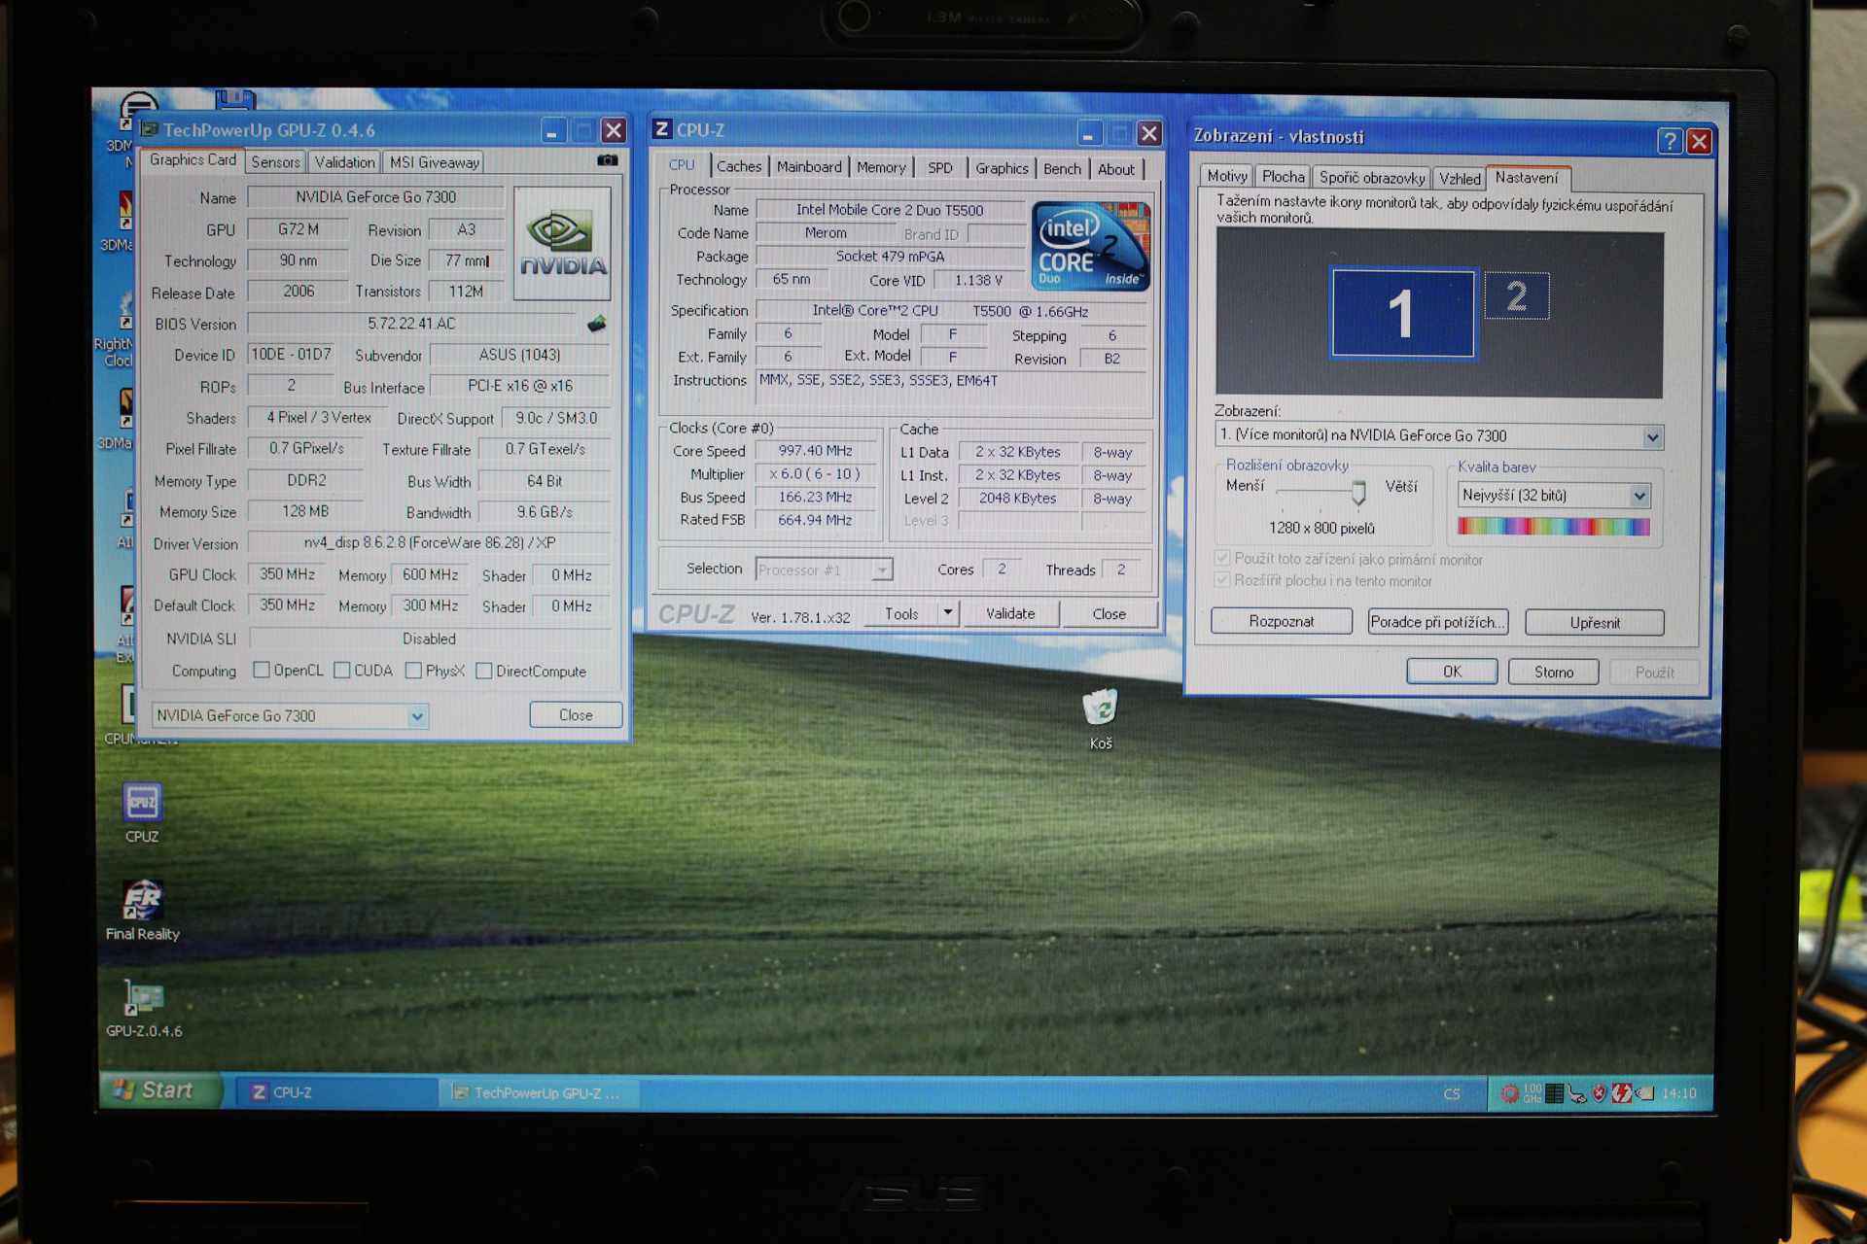Click Close button in GPU-Z window
The width and height of the screenshot is (1867, 1244).
click(x=576, y=715)
